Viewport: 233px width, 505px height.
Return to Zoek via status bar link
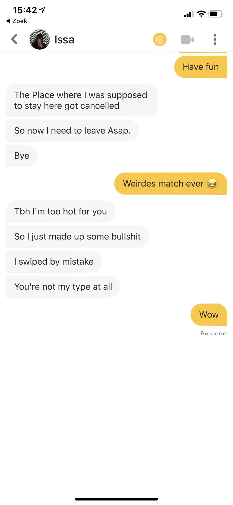pos(17,21)
